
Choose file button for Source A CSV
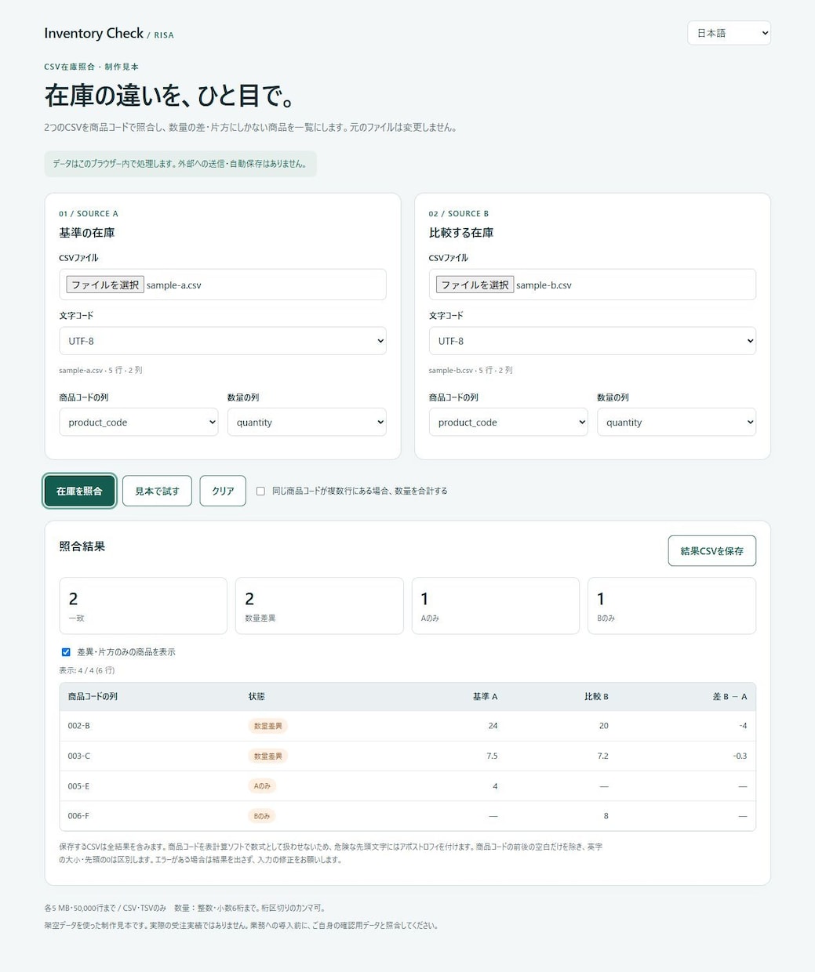coord(105,285)
